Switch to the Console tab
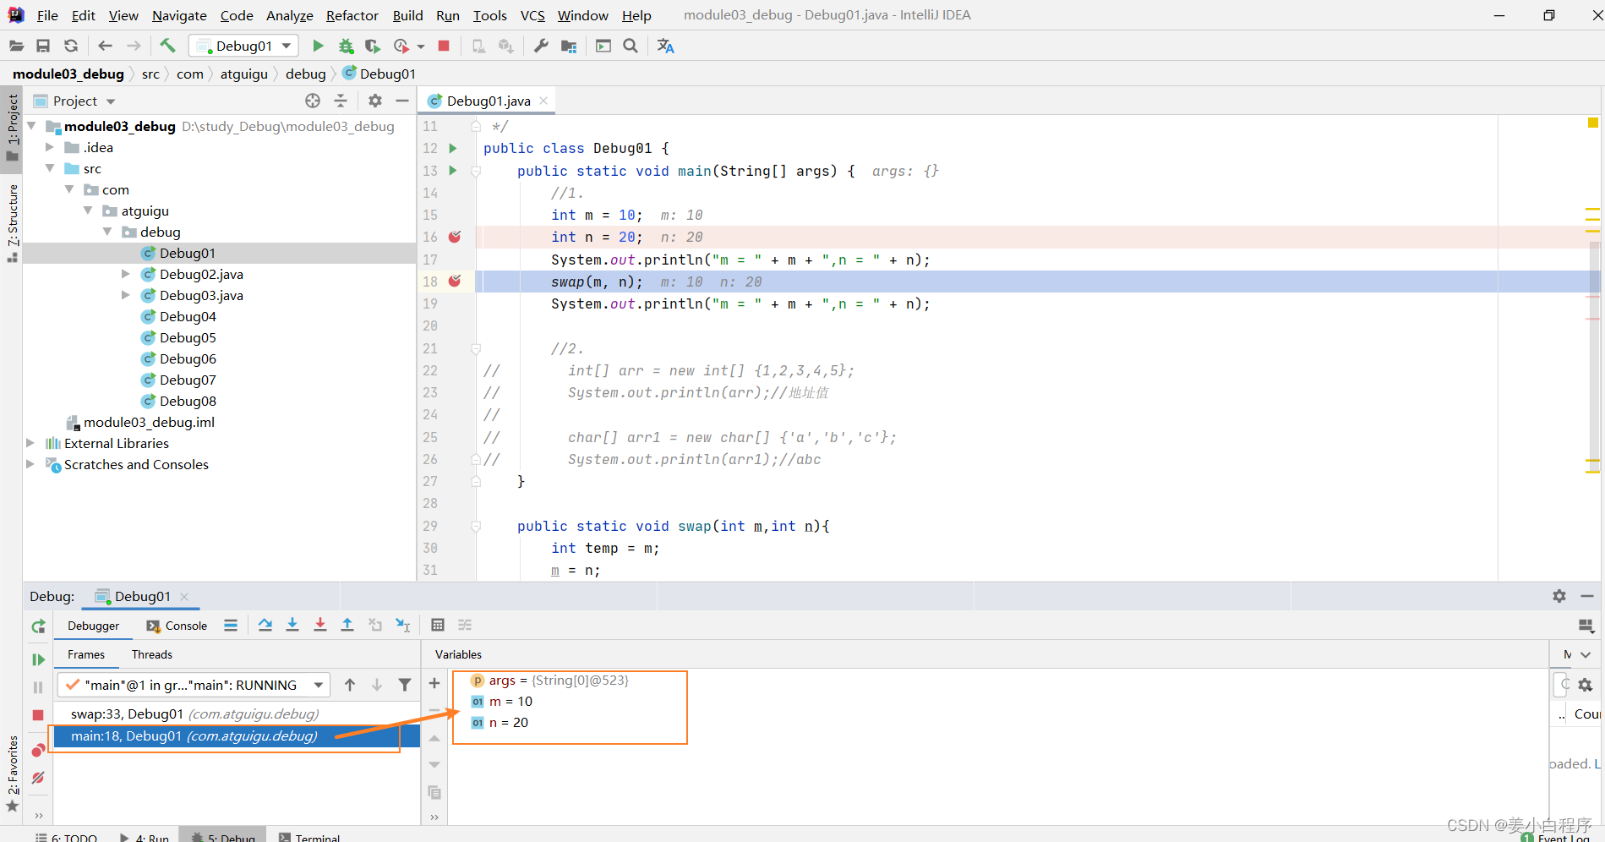This screenshot has height=842, width=1605. tap(177, 626)
